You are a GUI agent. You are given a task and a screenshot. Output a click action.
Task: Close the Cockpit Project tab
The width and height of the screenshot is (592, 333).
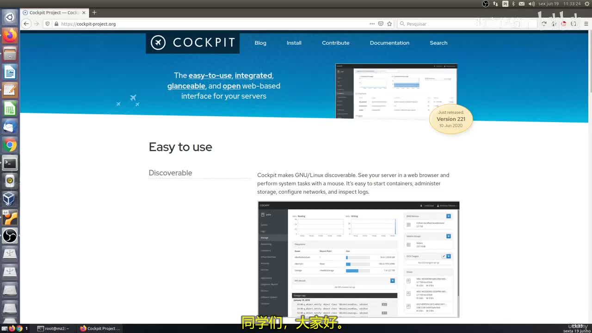pyautogui.click(x=84, y=12)
